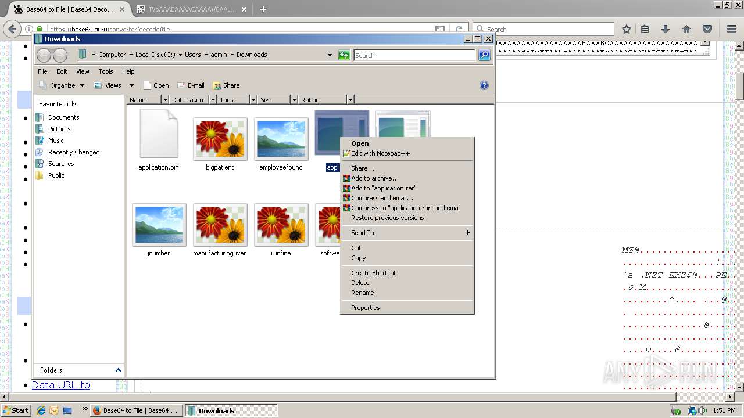Click Explorer back navigation arrow
This screenshot has height=418, width=744.
[44, 55]
